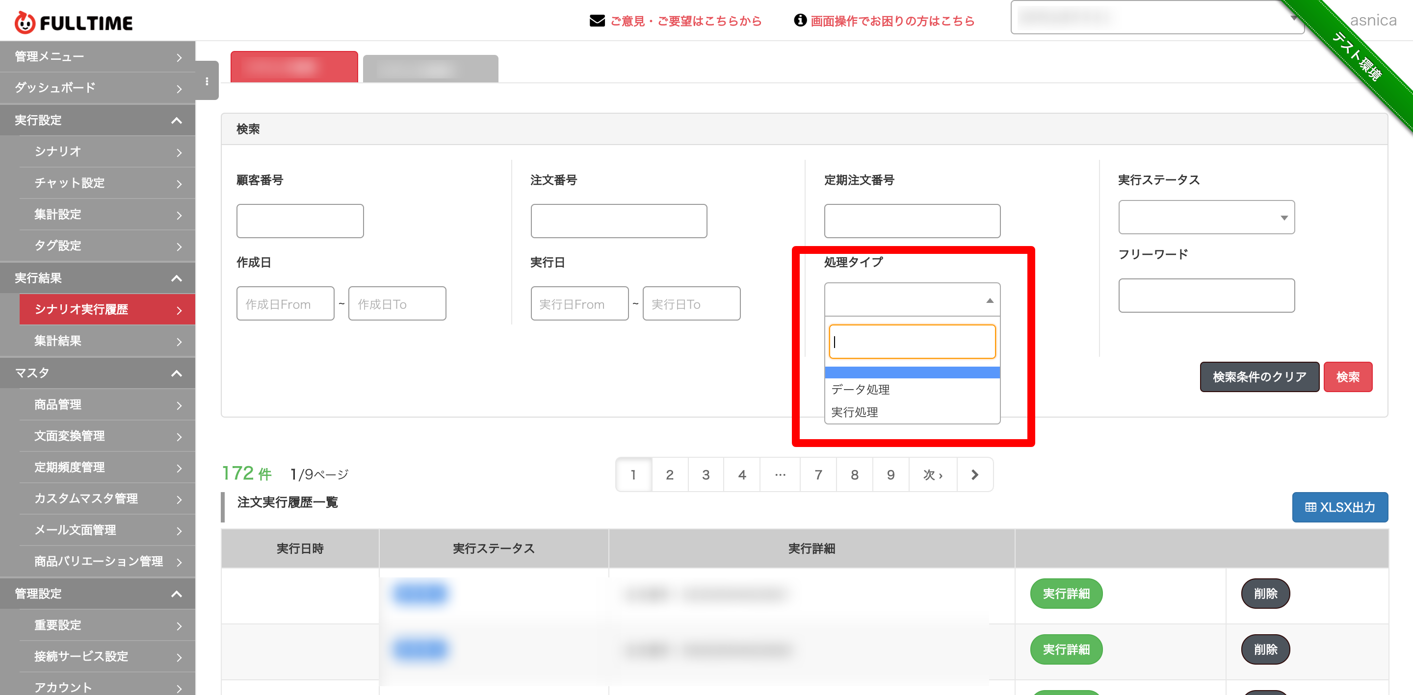Click the 実行日From date field
This screenshot has height=695, width=1413.
click(579, 303)
